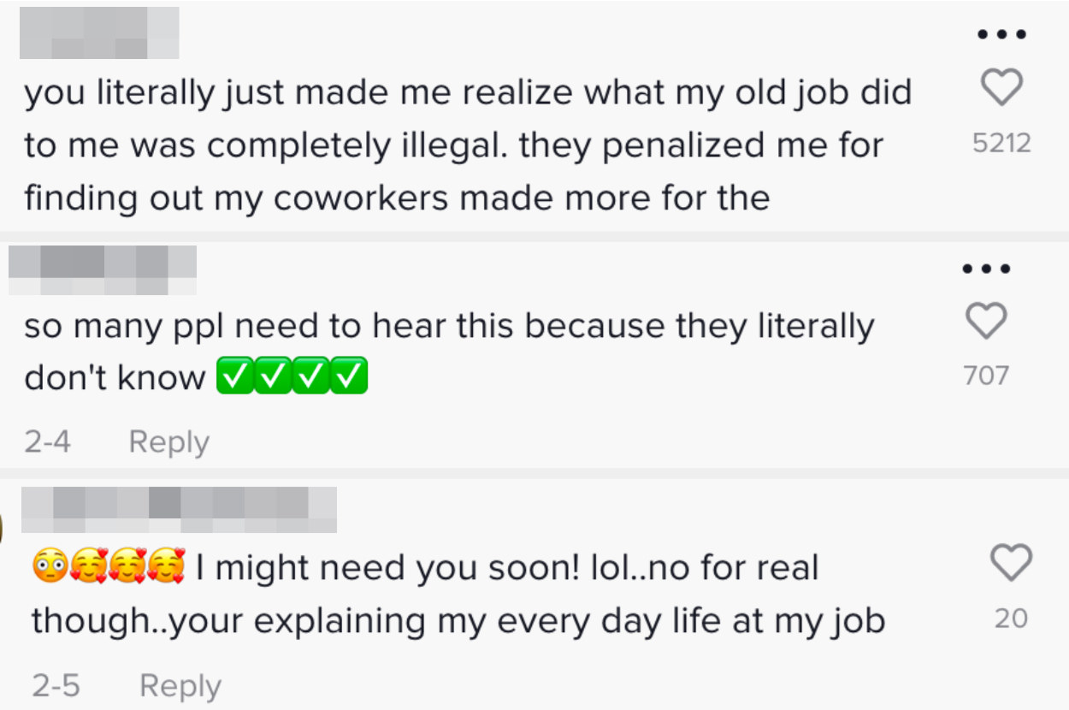The height and width of the screenshot is (710, 1069).
Task: Click the 20 like count
Action: click(x=1011, y=618)
